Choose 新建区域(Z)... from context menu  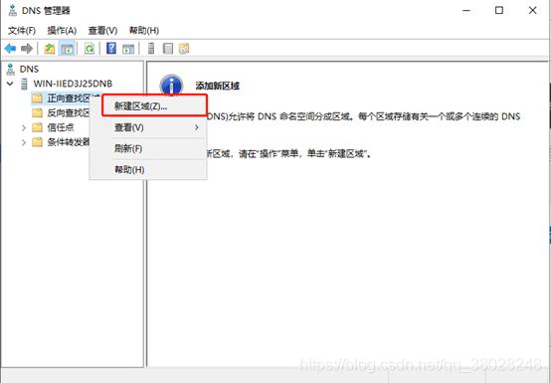[154, 105]
